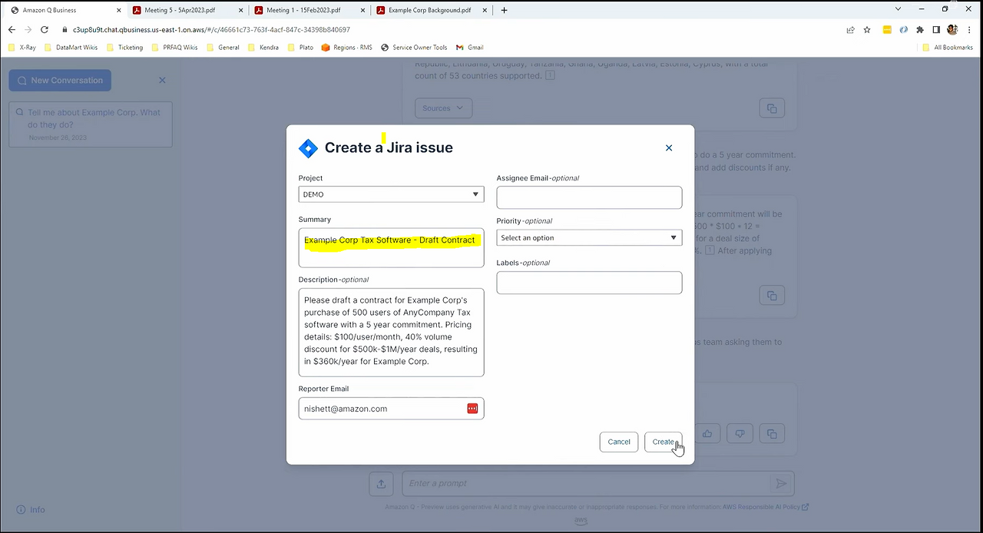Focus the Reporter Email field
This screenshot has width=983, height=533.
[391, 409]
